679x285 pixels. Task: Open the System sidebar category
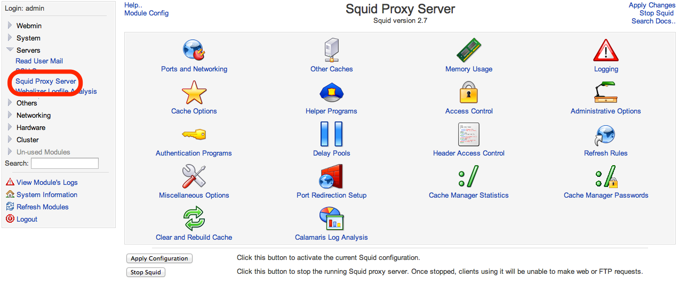[28, 38]
